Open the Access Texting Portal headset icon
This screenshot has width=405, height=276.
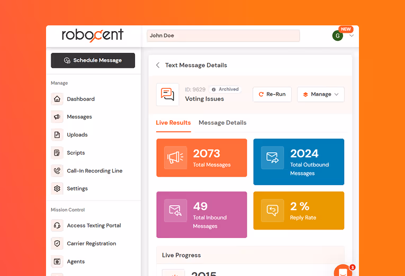(x=57, y=225)
